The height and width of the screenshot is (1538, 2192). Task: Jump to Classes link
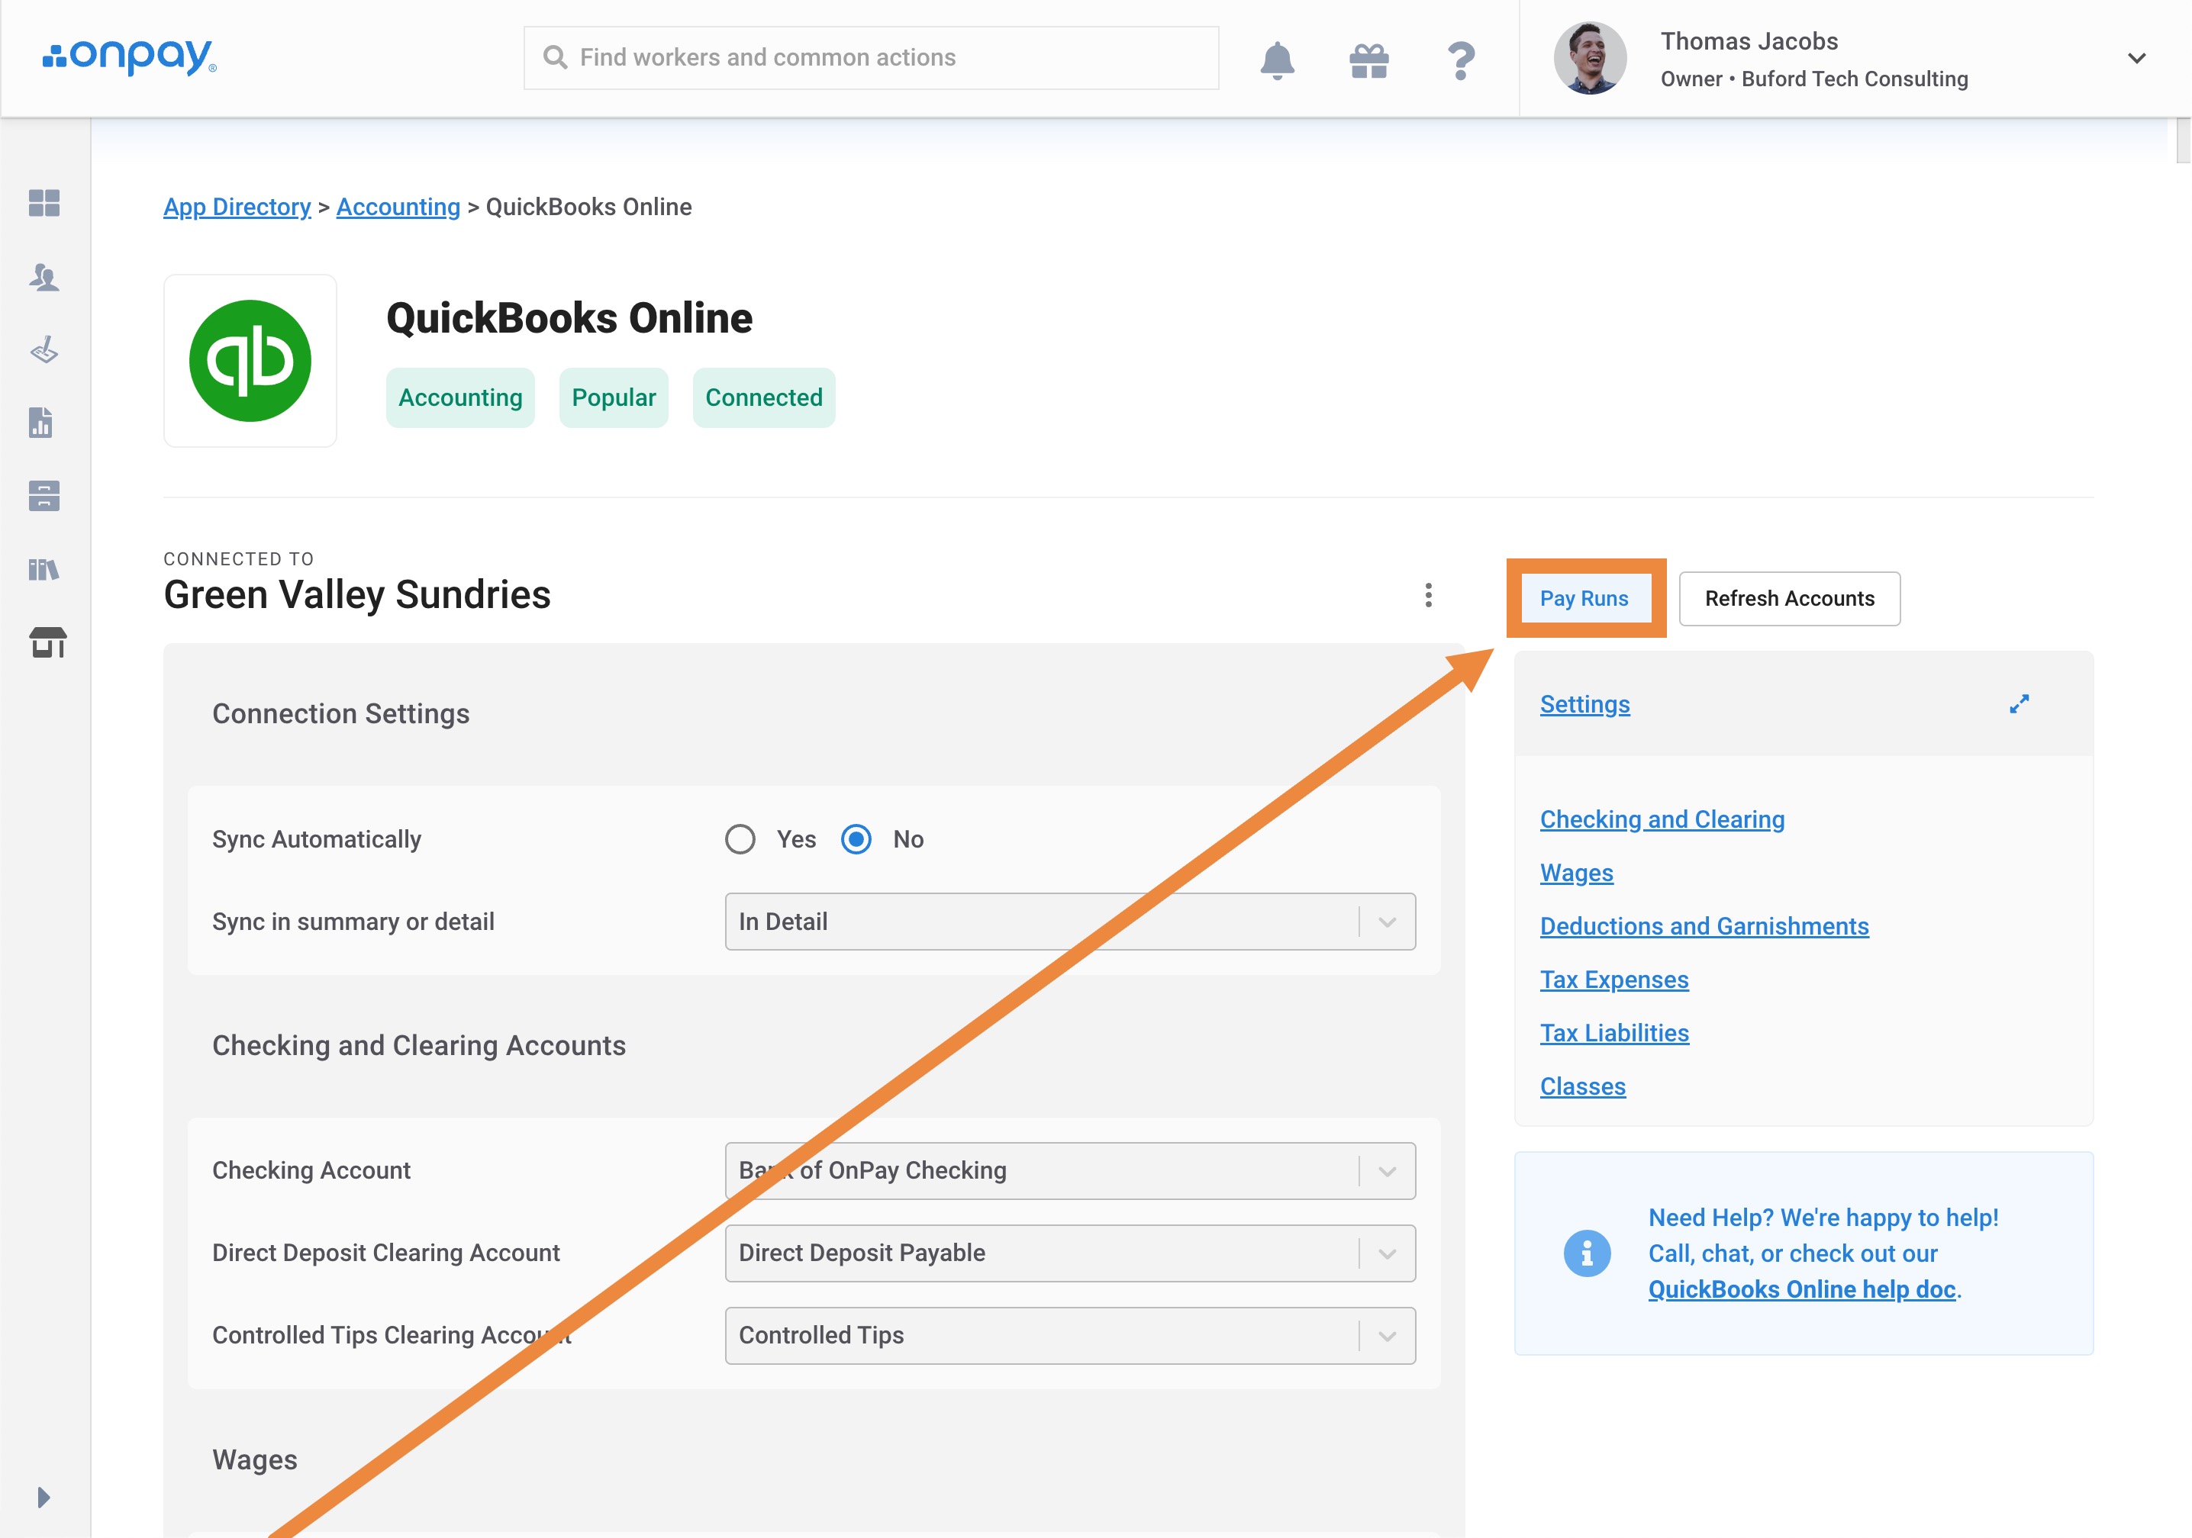coord(1583,1086)
